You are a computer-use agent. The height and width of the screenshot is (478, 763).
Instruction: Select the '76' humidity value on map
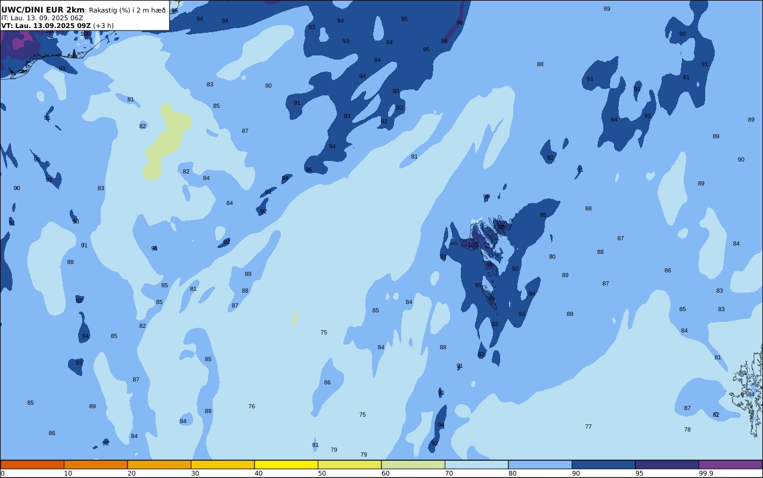[252, 406]
